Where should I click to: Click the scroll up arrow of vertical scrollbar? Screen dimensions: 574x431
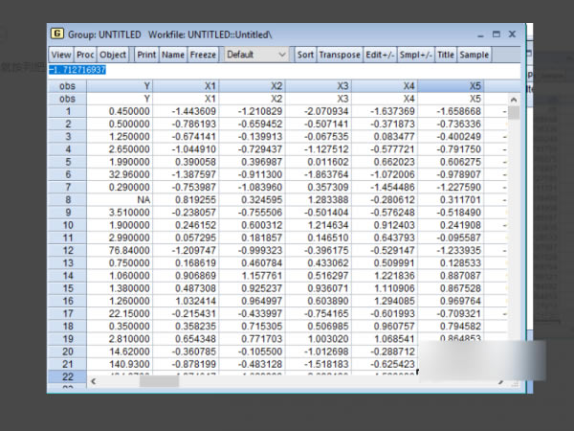click(x=514, y=99)
